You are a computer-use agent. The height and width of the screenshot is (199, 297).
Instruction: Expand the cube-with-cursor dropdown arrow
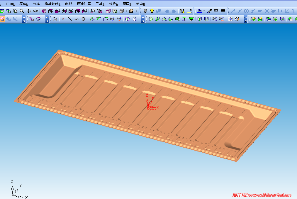(136, 11)
